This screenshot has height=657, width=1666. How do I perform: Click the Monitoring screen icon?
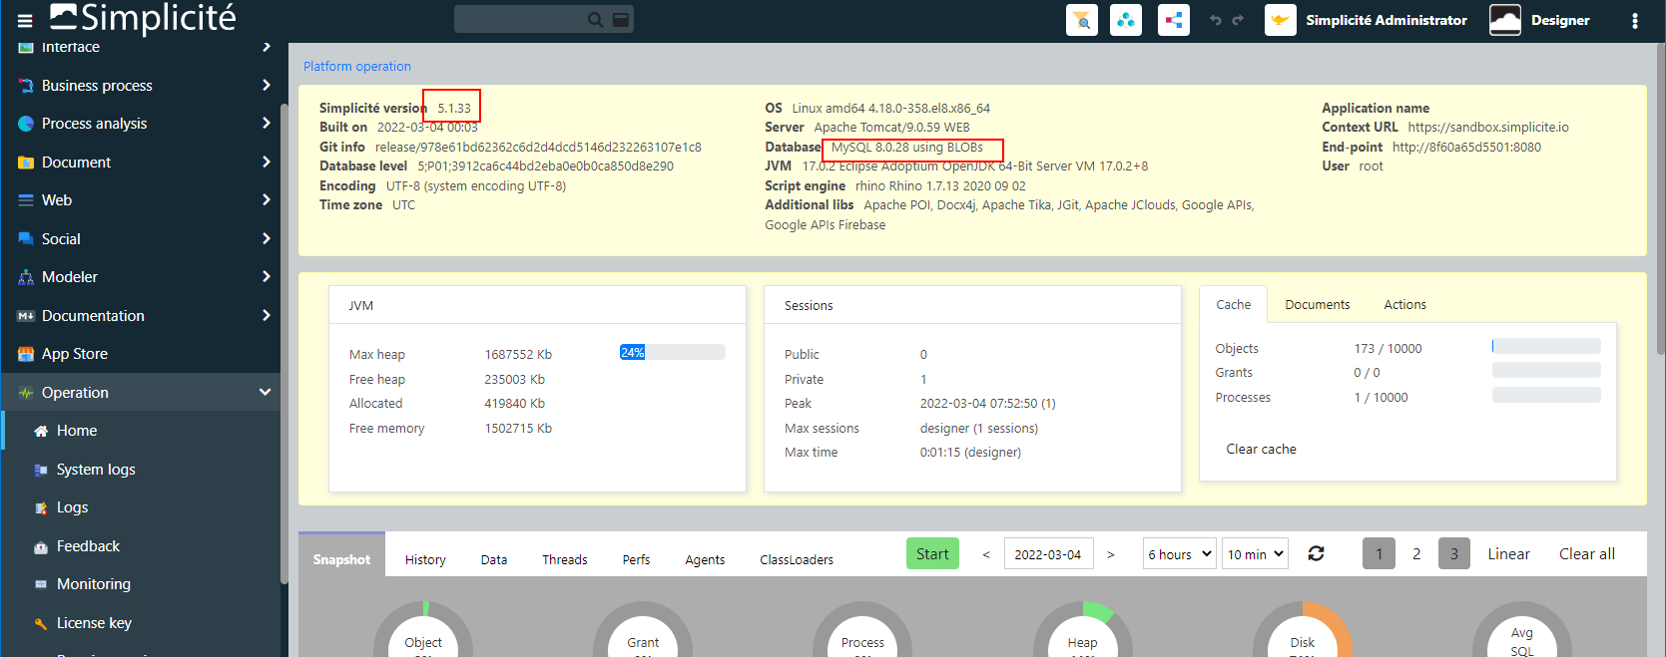(x=41, y=584)
